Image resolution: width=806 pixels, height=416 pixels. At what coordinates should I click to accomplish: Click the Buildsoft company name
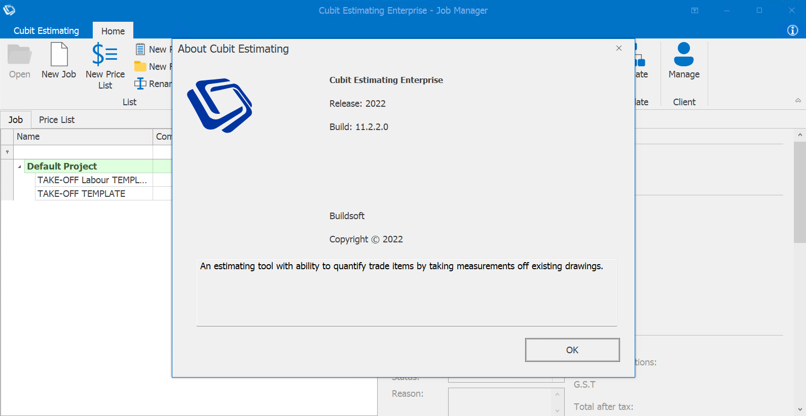coord(347,216)
